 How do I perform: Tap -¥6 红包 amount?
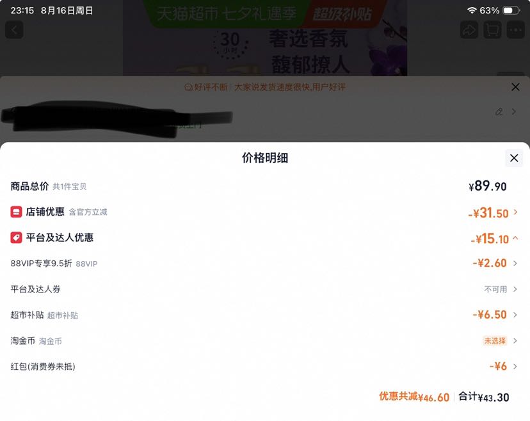click(498, 366)
